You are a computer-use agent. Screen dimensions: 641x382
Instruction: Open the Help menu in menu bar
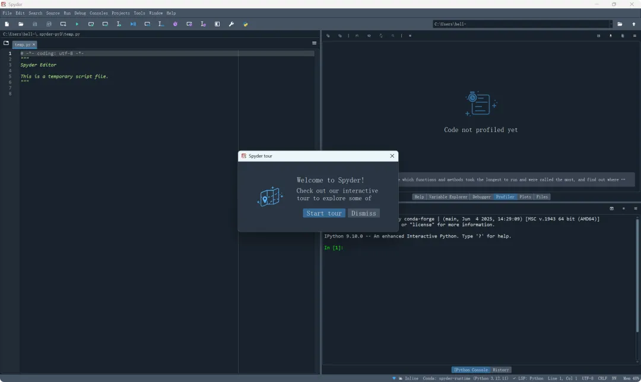click(172, 13)
